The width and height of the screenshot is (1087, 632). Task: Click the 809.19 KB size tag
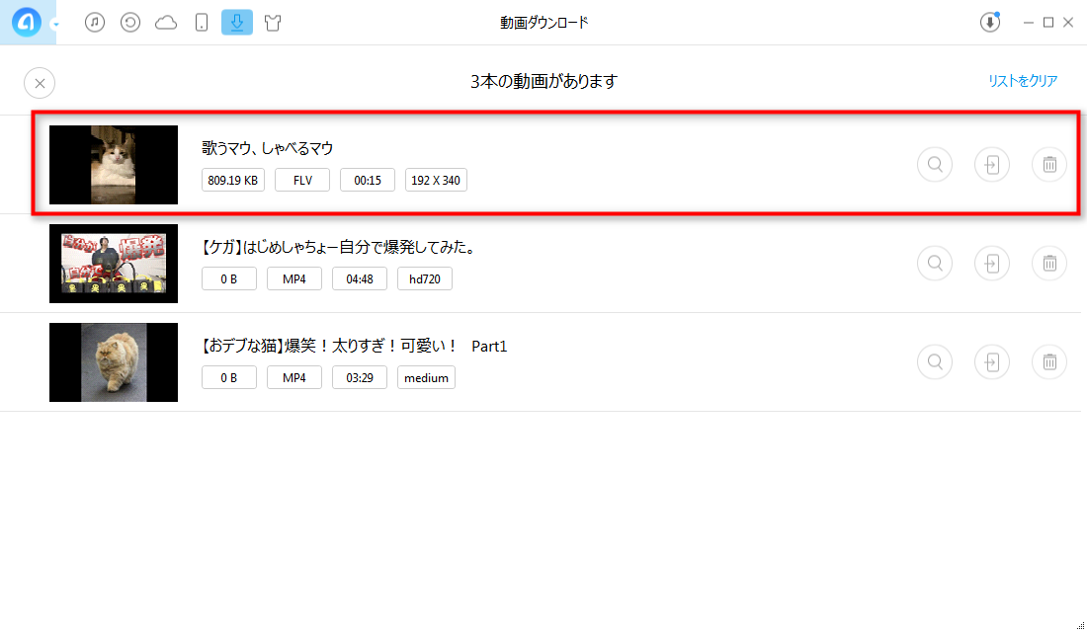[233, 180]
